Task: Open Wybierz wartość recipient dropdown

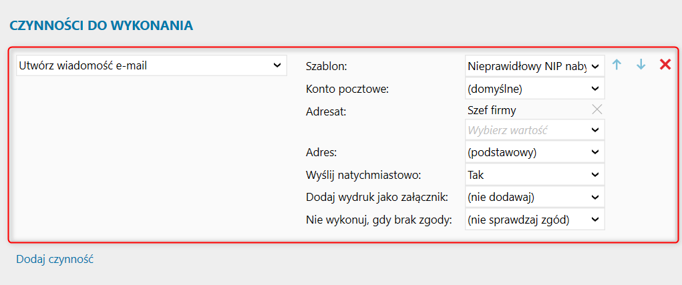Action: pyautogui.click(x=534, y=129)
